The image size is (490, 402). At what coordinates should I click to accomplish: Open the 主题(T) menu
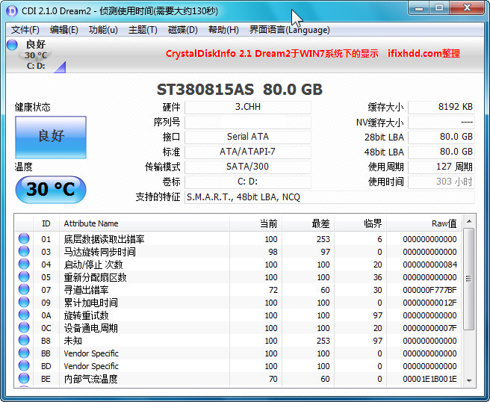[x=143, y=30]
